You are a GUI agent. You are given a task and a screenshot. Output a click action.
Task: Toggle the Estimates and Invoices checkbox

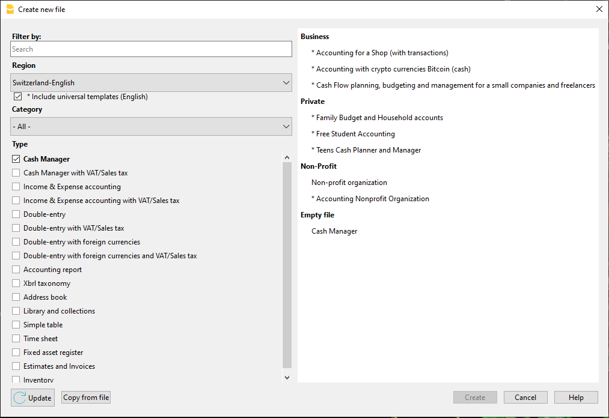coord(15,366)
